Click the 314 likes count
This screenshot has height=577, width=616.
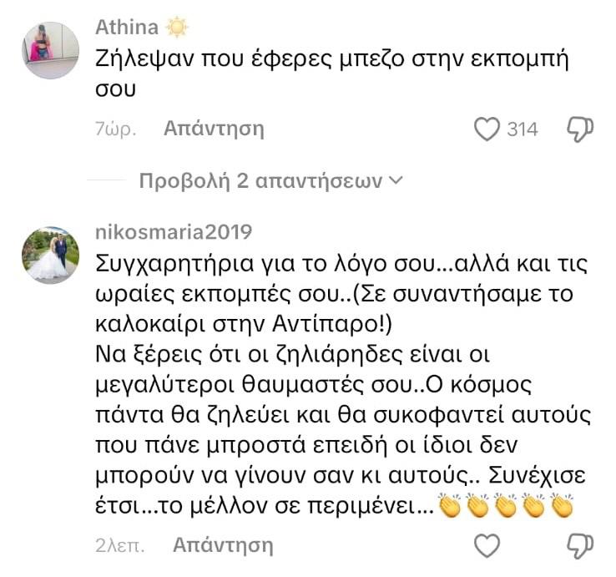coord(523,129)
